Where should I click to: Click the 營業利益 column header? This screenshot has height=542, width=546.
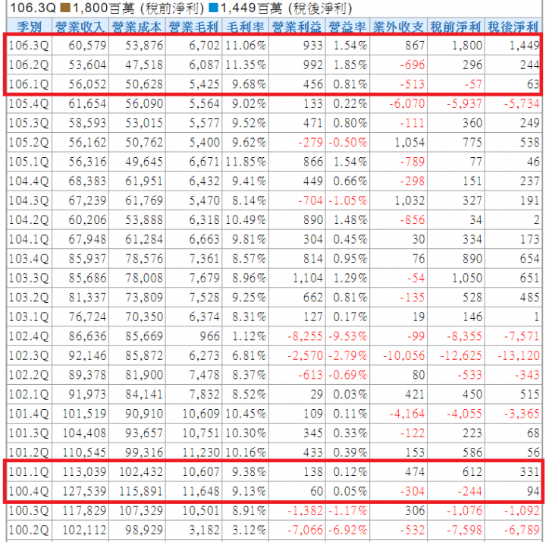click(297, 27)
